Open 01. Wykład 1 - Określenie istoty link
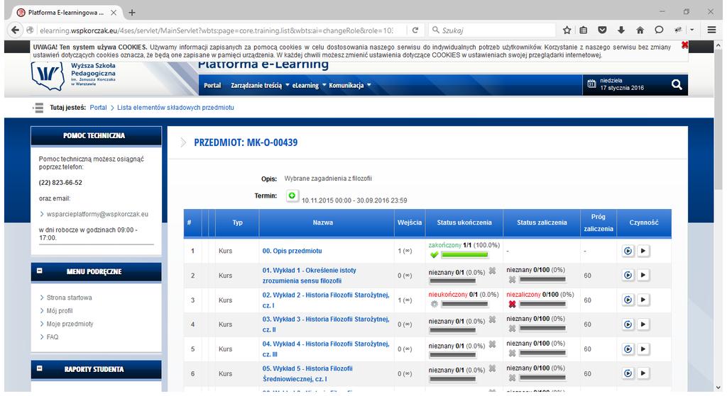The image size is (727, 396). 309,276
